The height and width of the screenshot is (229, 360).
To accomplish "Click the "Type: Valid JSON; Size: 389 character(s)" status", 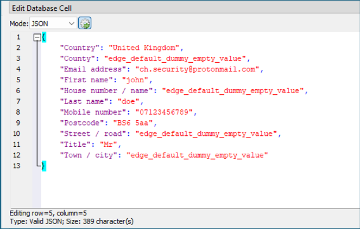I will [72, 221].
